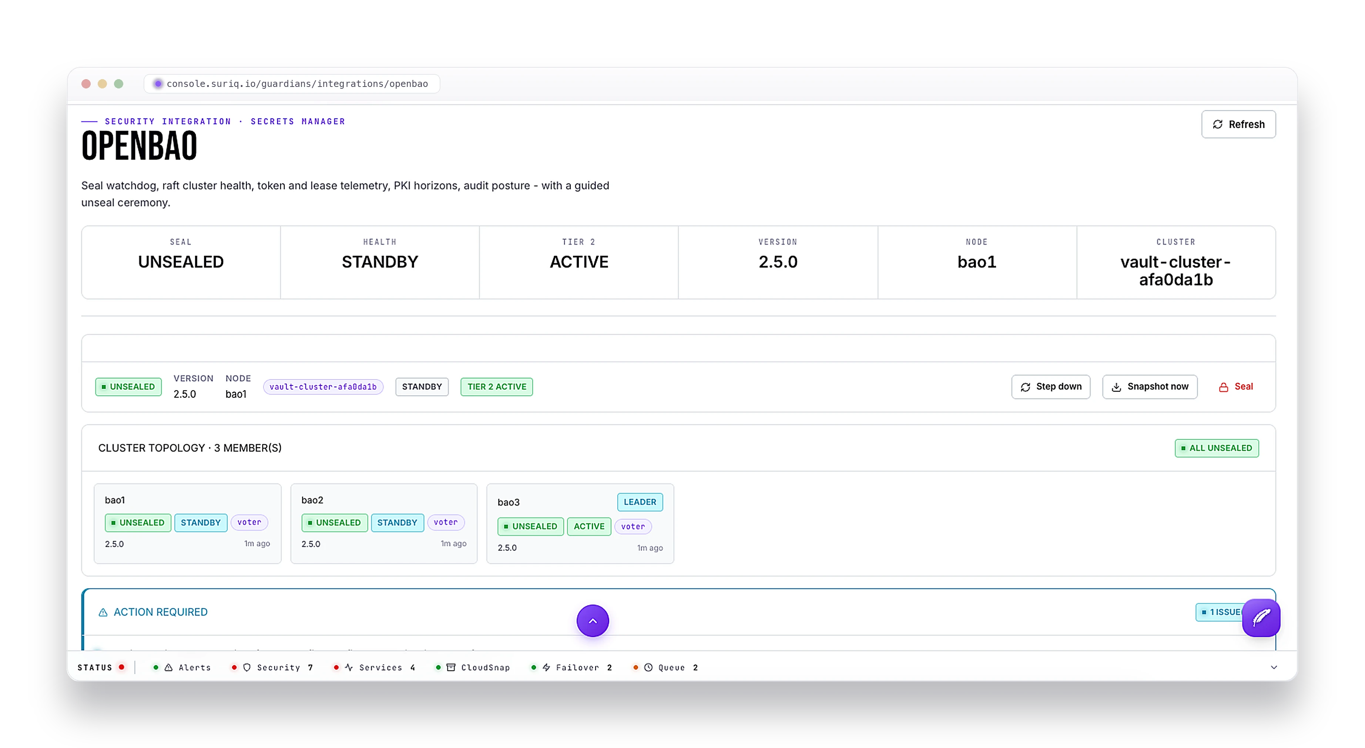Open Alerts in status bar
Screen dimensions: 1365x748
coord(182,667)
